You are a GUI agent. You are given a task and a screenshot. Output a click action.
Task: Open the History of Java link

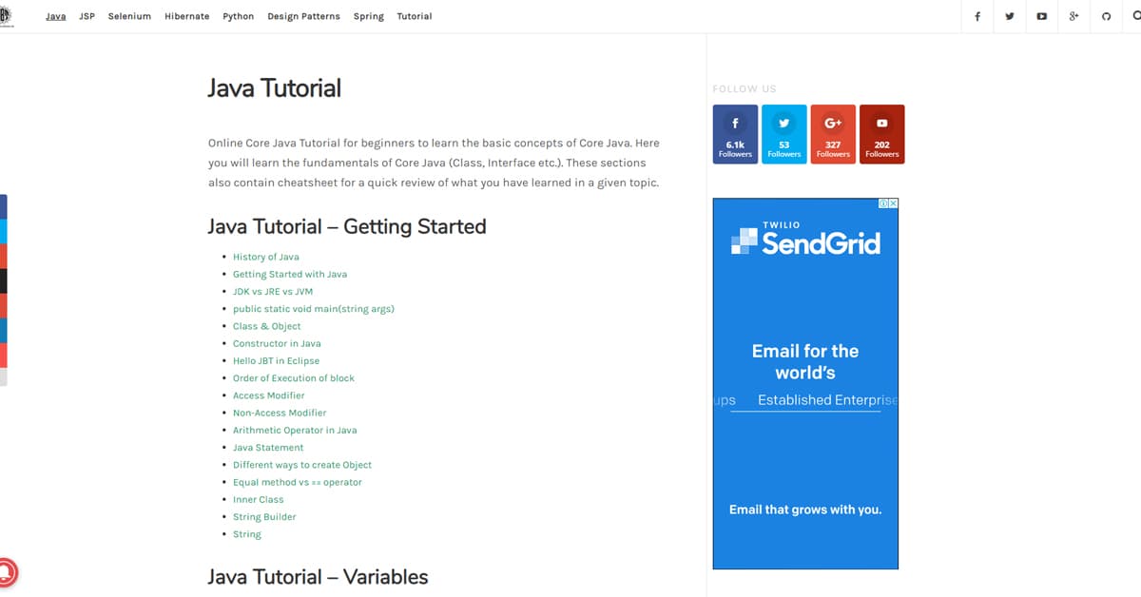point(265,257)
